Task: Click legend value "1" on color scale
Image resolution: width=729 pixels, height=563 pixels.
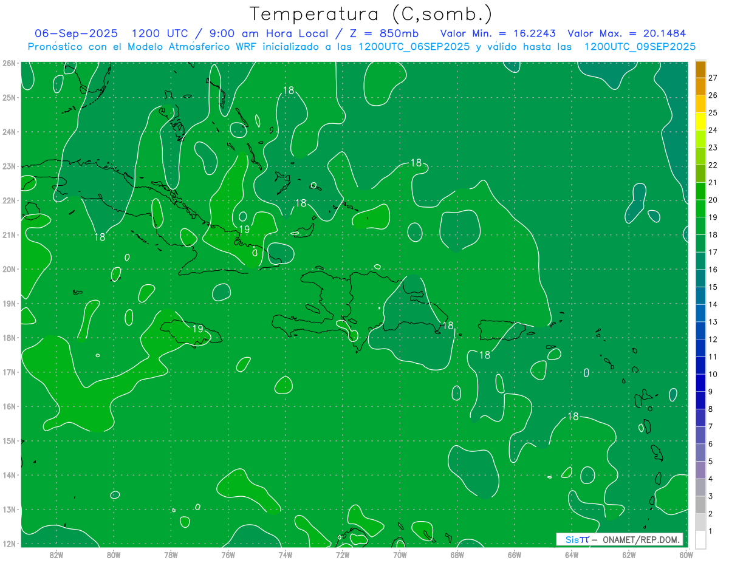Action: (711, 531)
